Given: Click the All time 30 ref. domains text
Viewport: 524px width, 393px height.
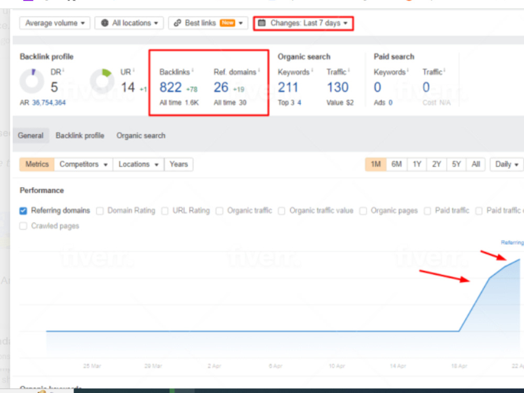Looking at the screenshot, I should pyautogui.click(x=230, y=103).
